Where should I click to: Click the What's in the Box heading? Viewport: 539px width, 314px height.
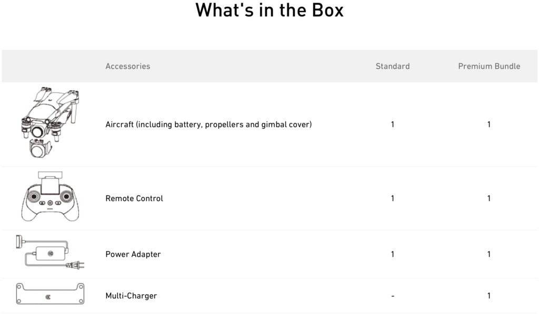click(269, 10)
